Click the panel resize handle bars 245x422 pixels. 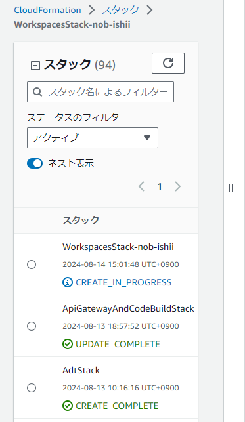click(x=231, y=188)
